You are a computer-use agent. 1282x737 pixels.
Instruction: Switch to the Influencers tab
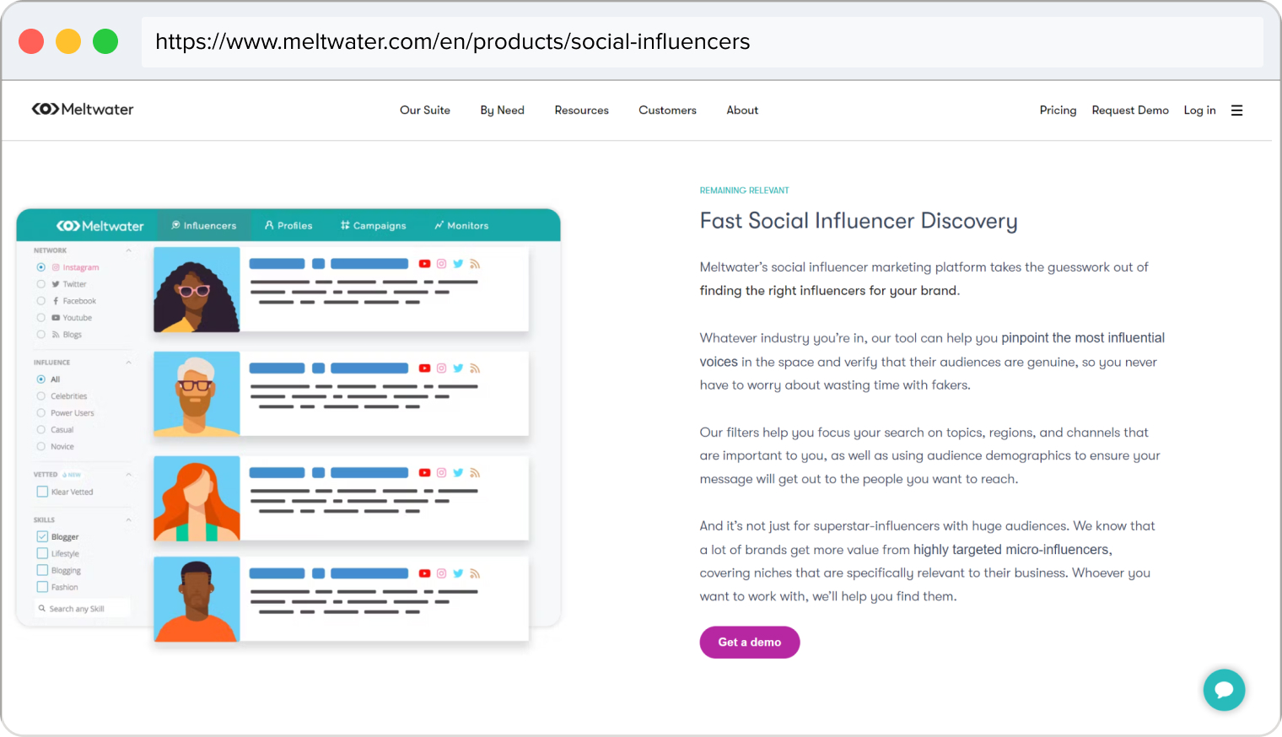(204, 226)
